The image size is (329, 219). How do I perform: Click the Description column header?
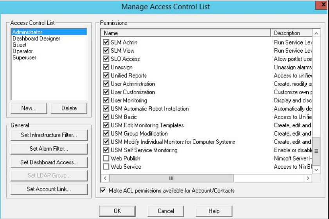pyautogui.click(x=291, y=33)
